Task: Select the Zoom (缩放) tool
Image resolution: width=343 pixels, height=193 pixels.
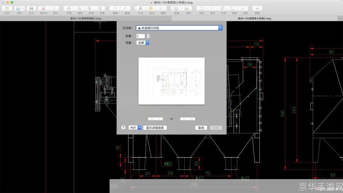Action: [x=79, y=8]
